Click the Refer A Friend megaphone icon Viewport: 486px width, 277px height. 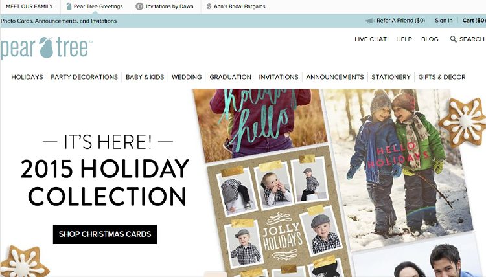click(x=369, y=21)
